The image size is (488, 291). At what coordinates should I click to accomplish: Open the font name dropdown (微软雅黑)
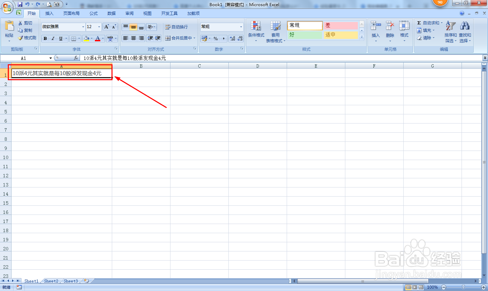pyautogui.click(x=83, y=27)
